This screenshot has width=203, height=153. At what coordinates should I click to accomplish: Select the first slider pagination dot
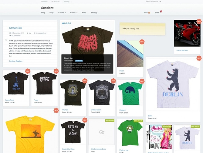pyautogui.click(x=63, y=23)
